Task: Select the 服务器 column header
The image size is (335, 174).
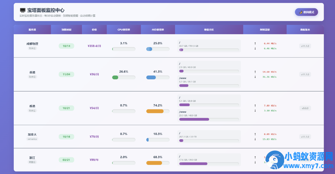Action: (32, 30)
